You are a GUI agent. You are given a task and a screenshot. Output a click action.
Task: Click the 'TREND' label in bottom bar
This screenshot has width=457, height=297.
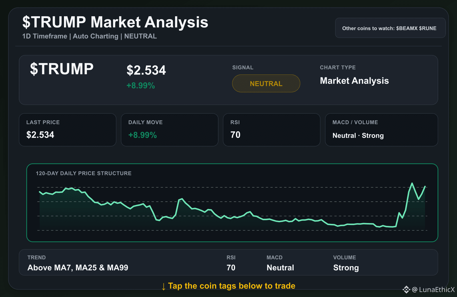(x=37, y=257)
